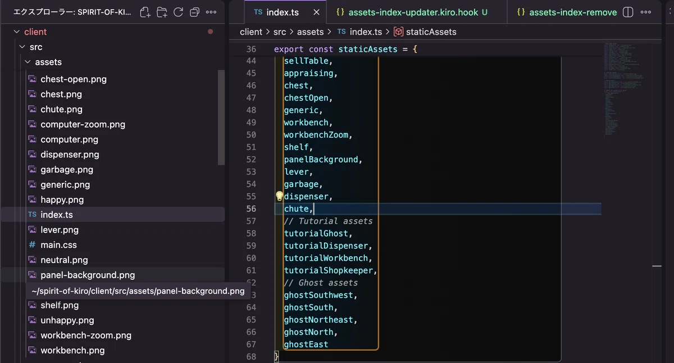Click the CSS hash icon beside main.css
The width and height of the screenshot is (674, 363).
[x=32, y=245]
